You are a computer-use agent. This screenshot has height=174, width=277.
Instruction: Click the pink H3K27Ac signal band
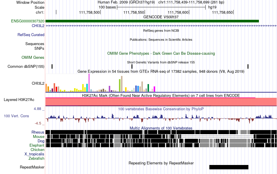click(x=161, y=102)
